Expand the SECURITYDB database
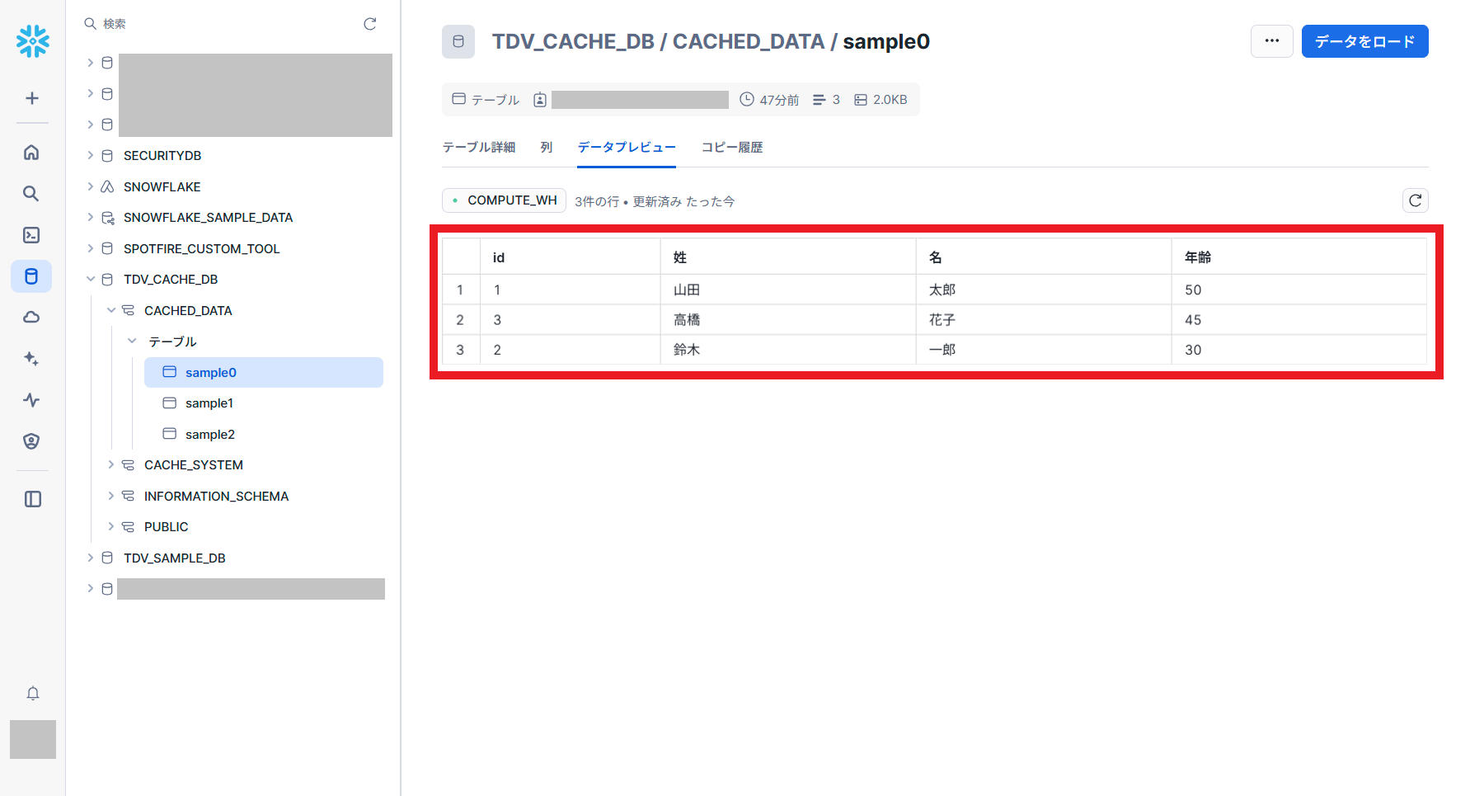 [91, 155]
